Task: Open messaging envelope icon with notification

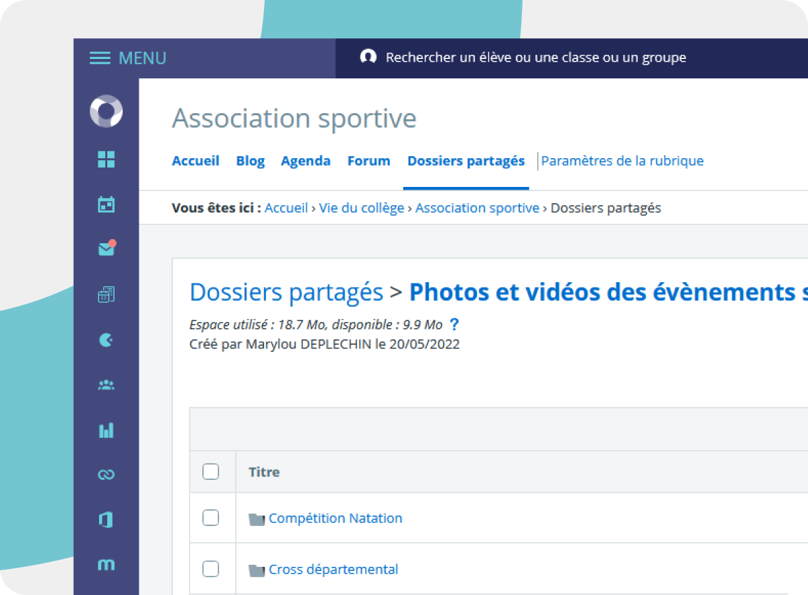Action: tap(106, 249)
